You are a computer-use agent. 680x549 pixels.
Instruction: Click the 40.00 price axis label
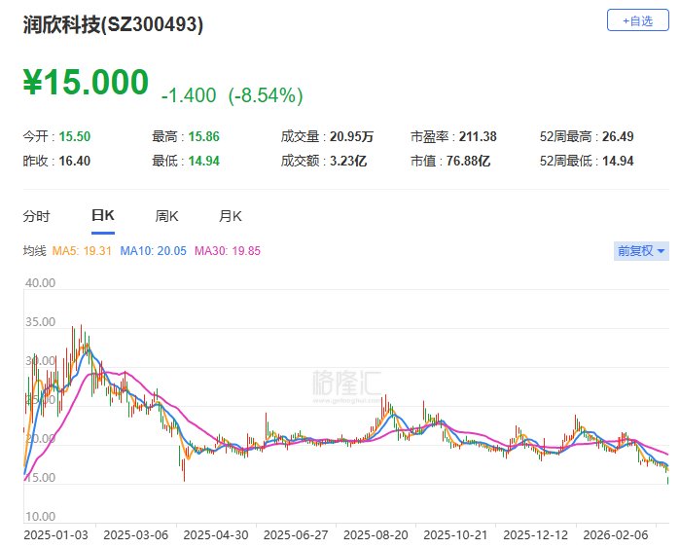[x=40, y=283]
